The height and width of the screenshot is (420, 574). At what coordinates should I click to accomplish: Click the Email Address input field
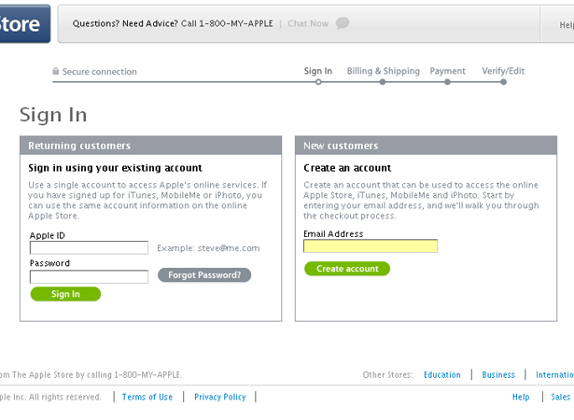point(371,246)
